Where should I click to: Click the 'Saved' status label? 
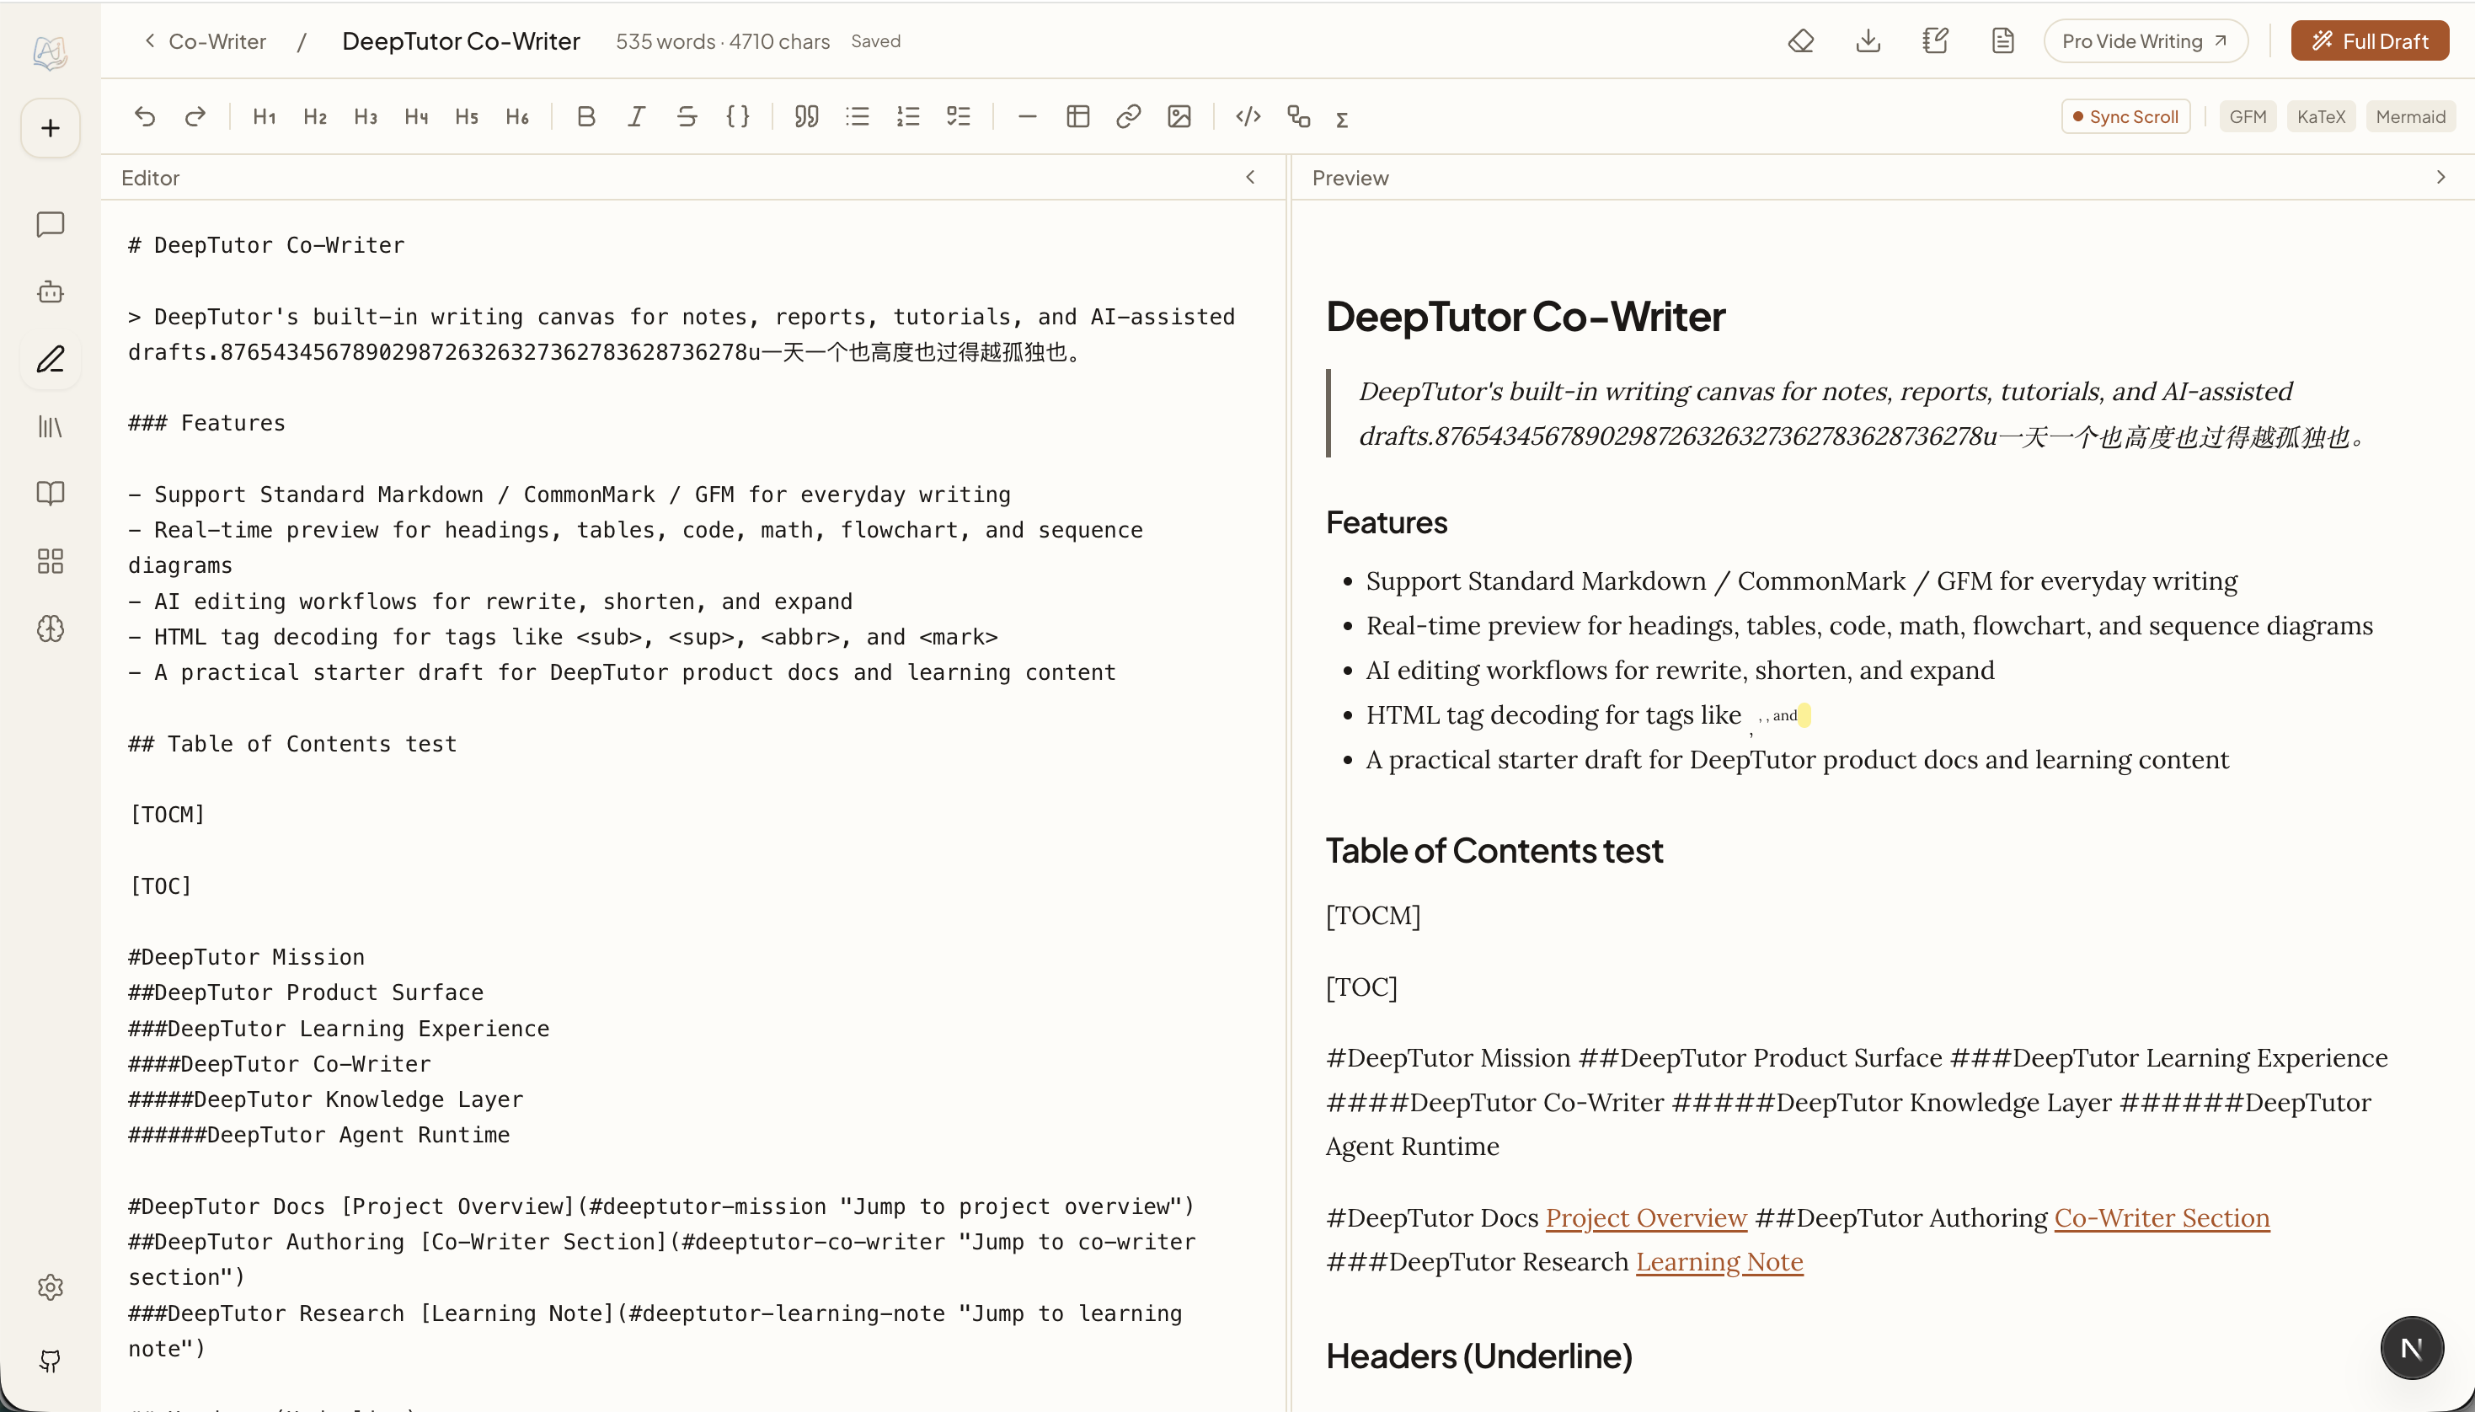click(x=875, y=41)
